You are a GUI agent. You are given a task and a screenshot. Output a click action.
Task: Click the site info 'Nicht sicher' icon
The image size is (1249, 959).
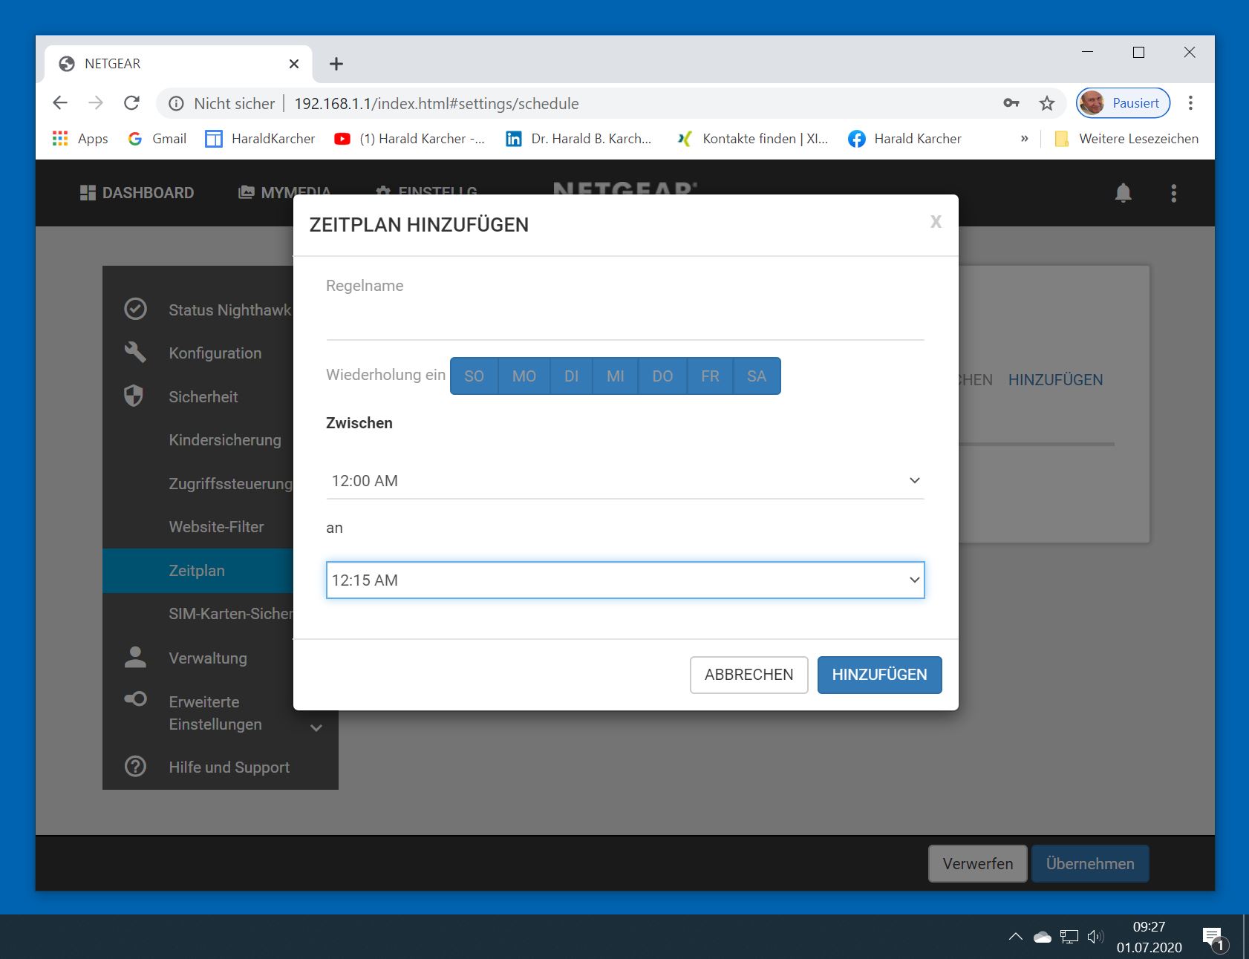[x=176, y=103]
